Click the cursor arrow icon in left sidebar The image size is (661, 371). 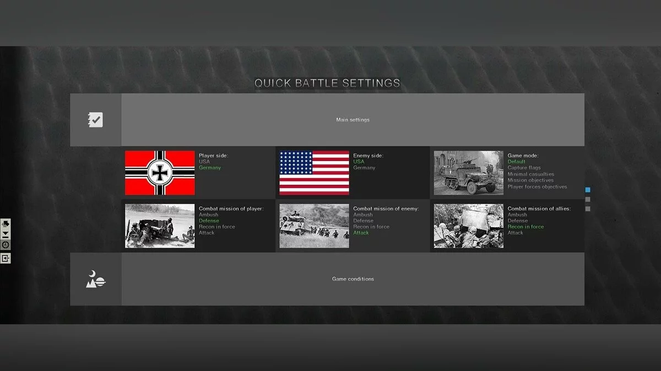pyautogui.click(x=6, y=224)
